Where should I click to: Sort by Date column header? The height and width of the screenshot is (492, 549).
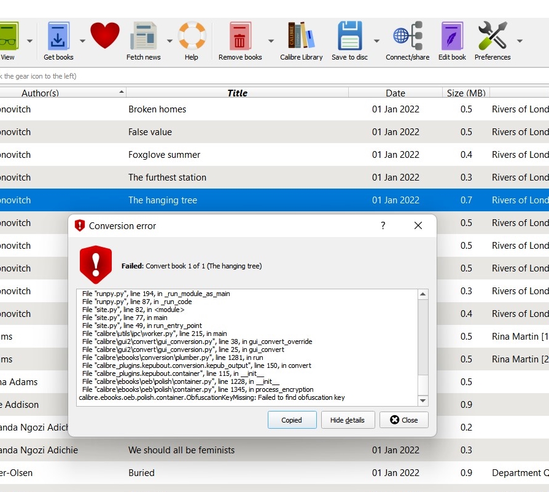click(x=395, y=93)
